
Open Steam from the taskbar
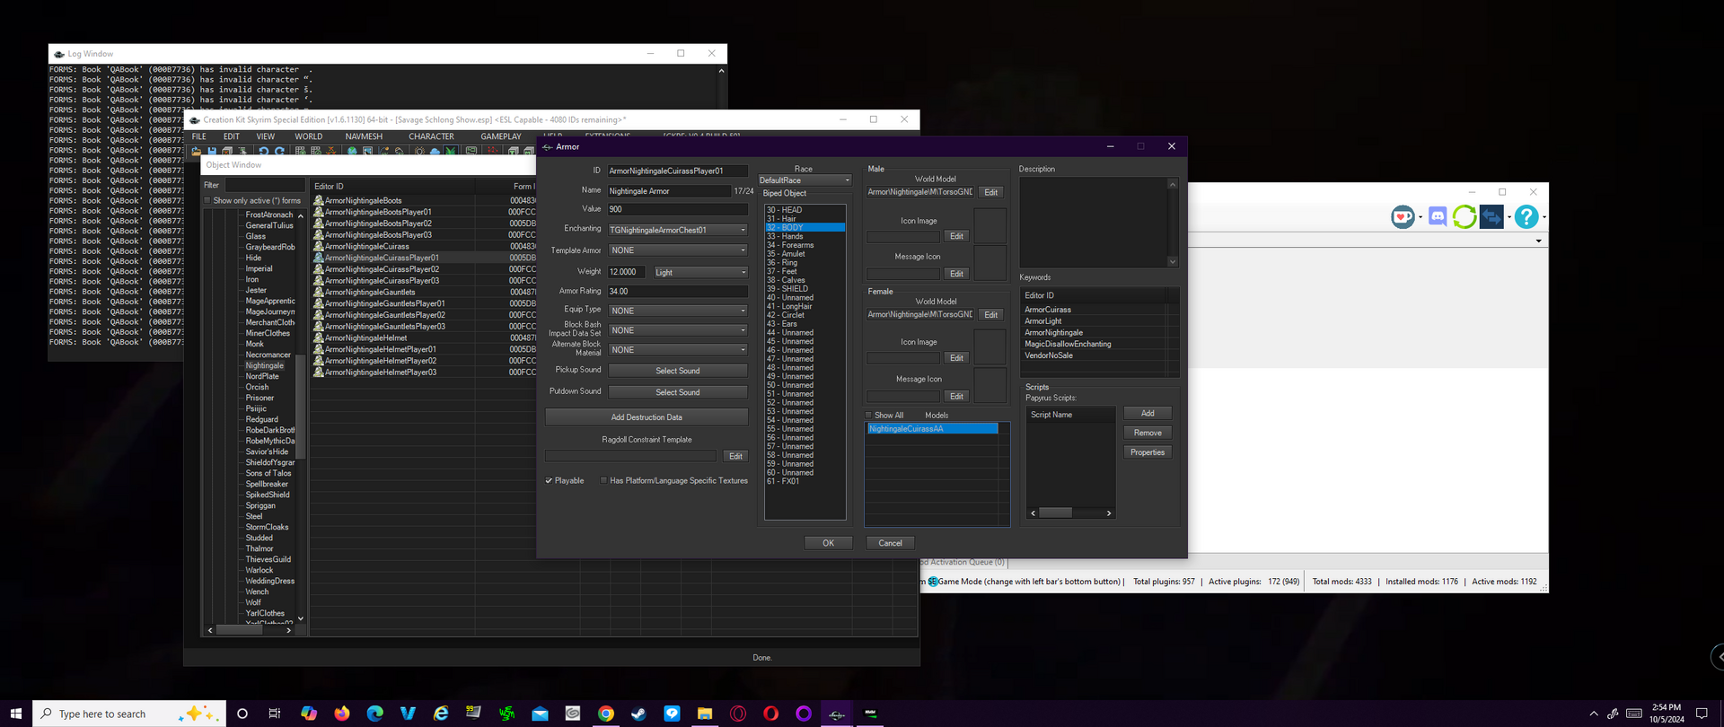pos(638,714)
